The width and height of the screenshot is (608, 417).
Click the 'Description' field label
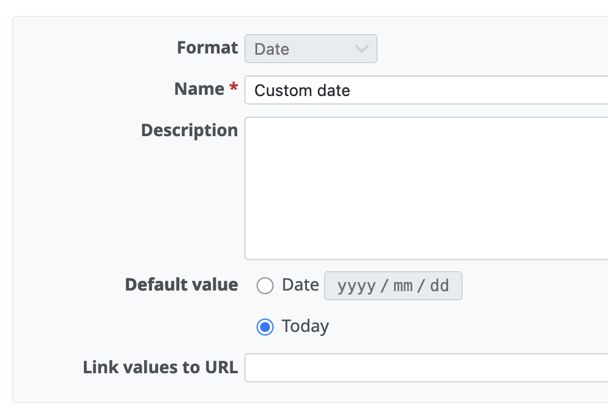pyautogui.click(x=189, y=130)
